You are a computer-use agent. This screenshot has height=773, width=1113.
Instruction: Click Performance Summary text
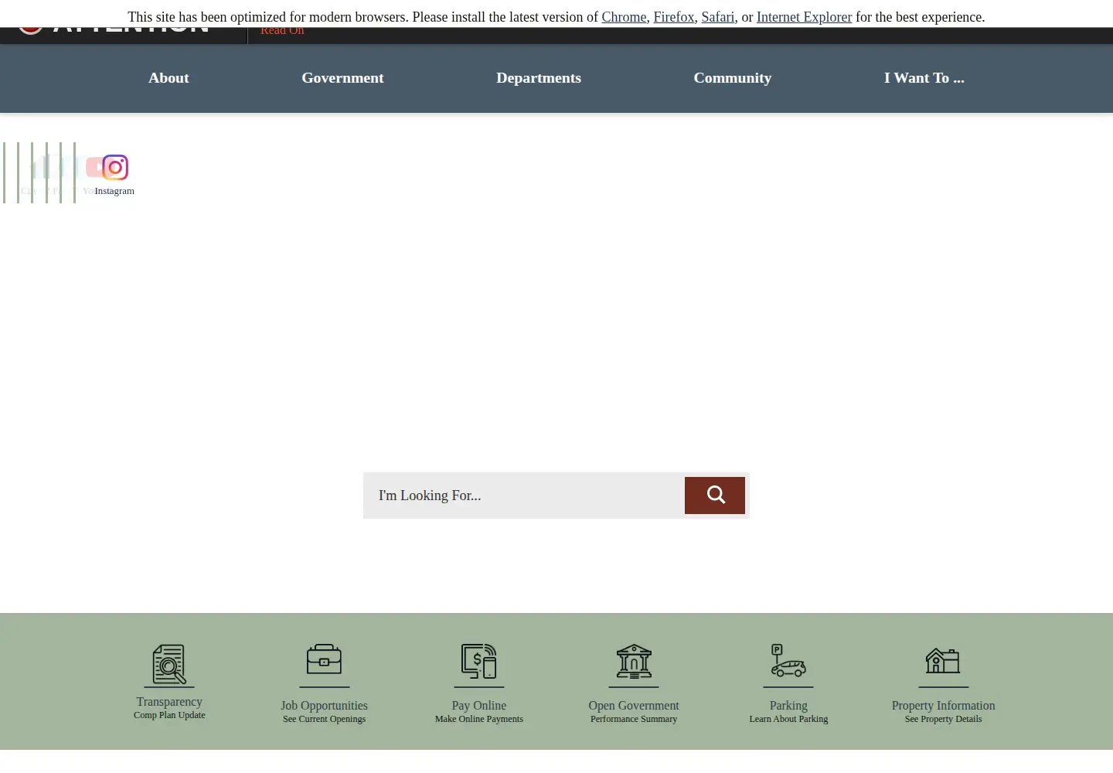pyautogui.click(x=634, y=719)
